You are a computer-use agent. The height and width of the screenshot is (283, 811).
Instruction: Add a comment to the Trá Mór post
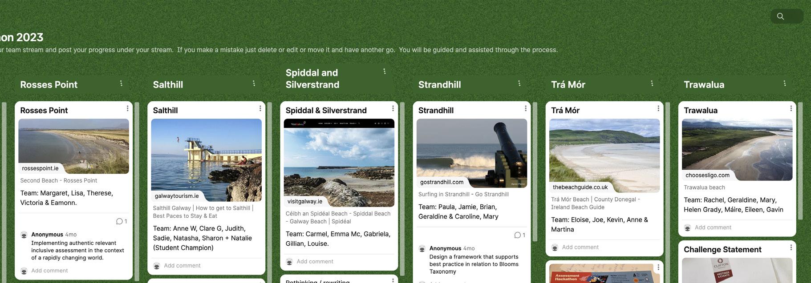coord(580,247)
